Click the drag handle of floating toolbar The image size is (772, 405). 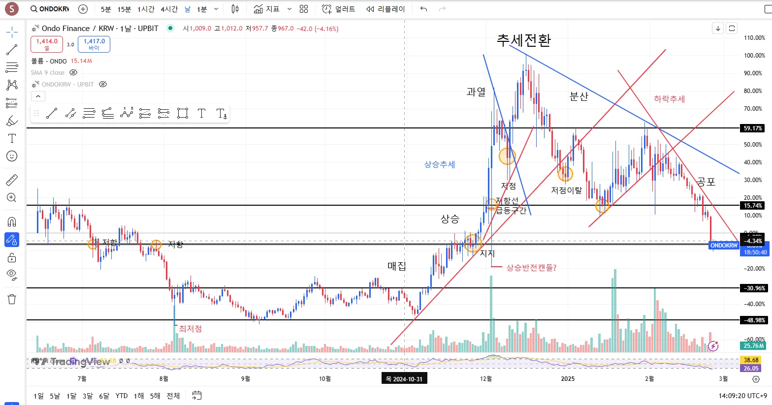(x=36, y=114)
